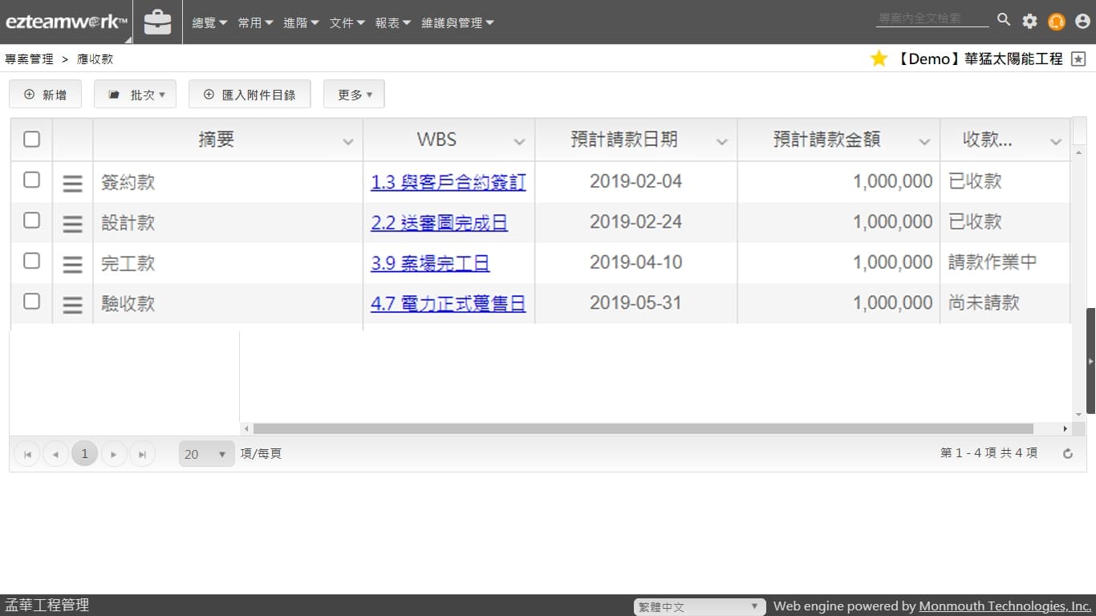Click the briefcase project icon
Viewport: 1096px width, 616px height.
pos(157,22)
